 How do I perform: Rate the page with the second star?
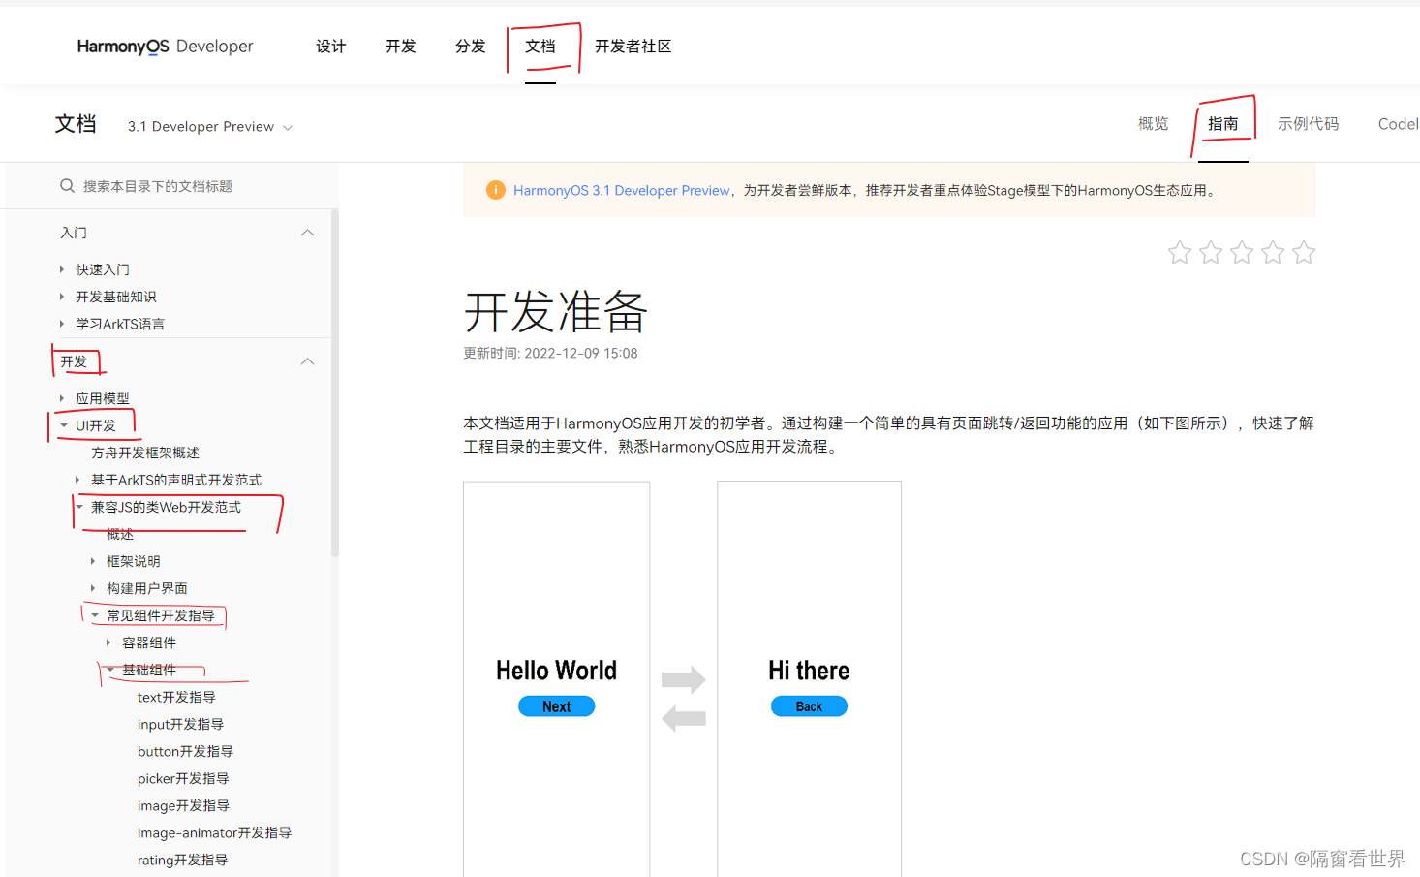pos(1210,253)
